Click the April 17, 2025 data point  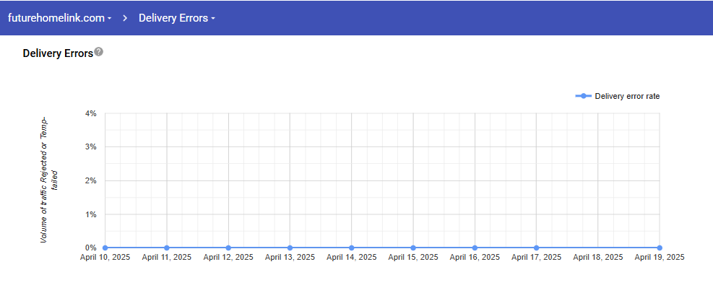point(536,248)
